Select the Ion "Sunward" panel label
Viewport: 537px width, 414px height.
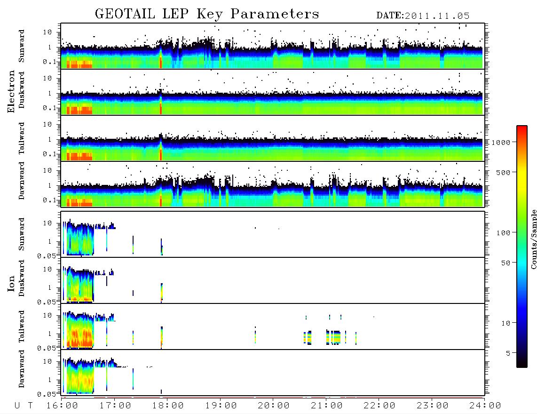click(x=22, y=234)
